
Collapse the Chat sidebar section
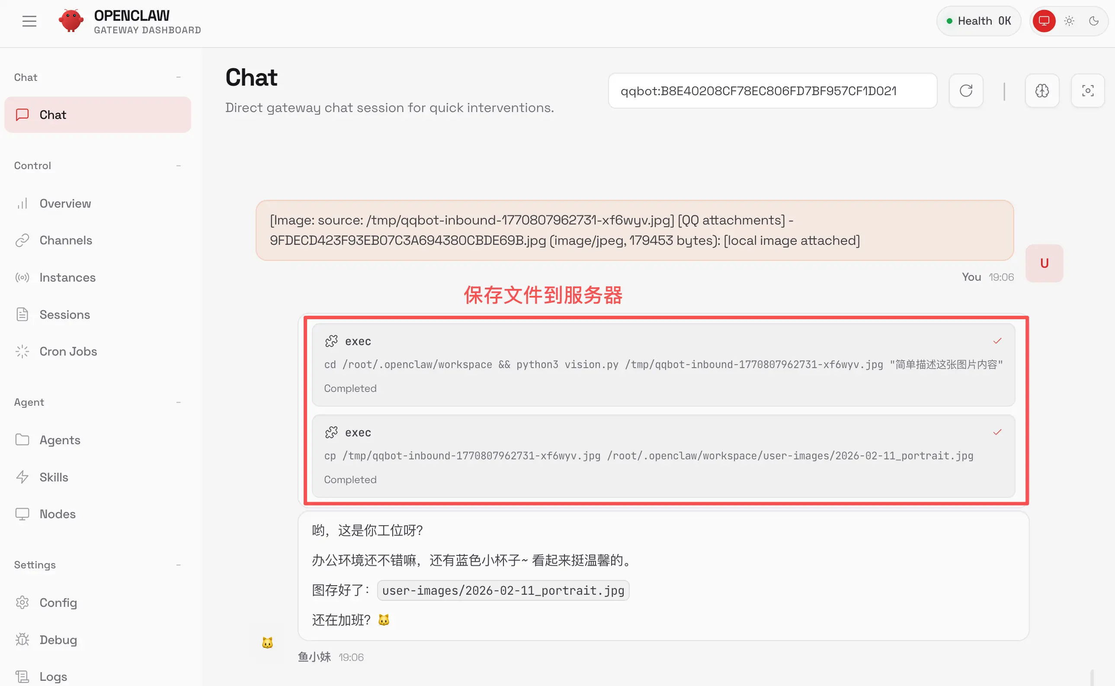click(x=178, y=77)
